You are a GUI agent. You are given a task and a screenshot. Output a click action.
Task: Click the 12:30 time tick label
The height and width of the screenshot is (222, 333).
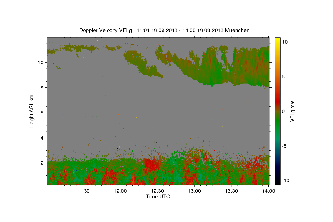[157, 191]
